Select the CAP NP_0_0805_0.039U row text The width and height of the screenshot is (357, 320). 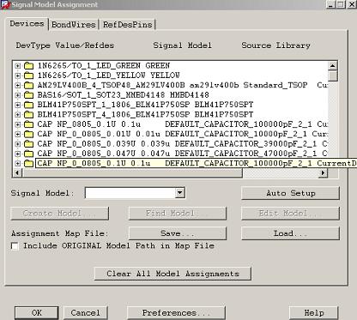point(182,144)
